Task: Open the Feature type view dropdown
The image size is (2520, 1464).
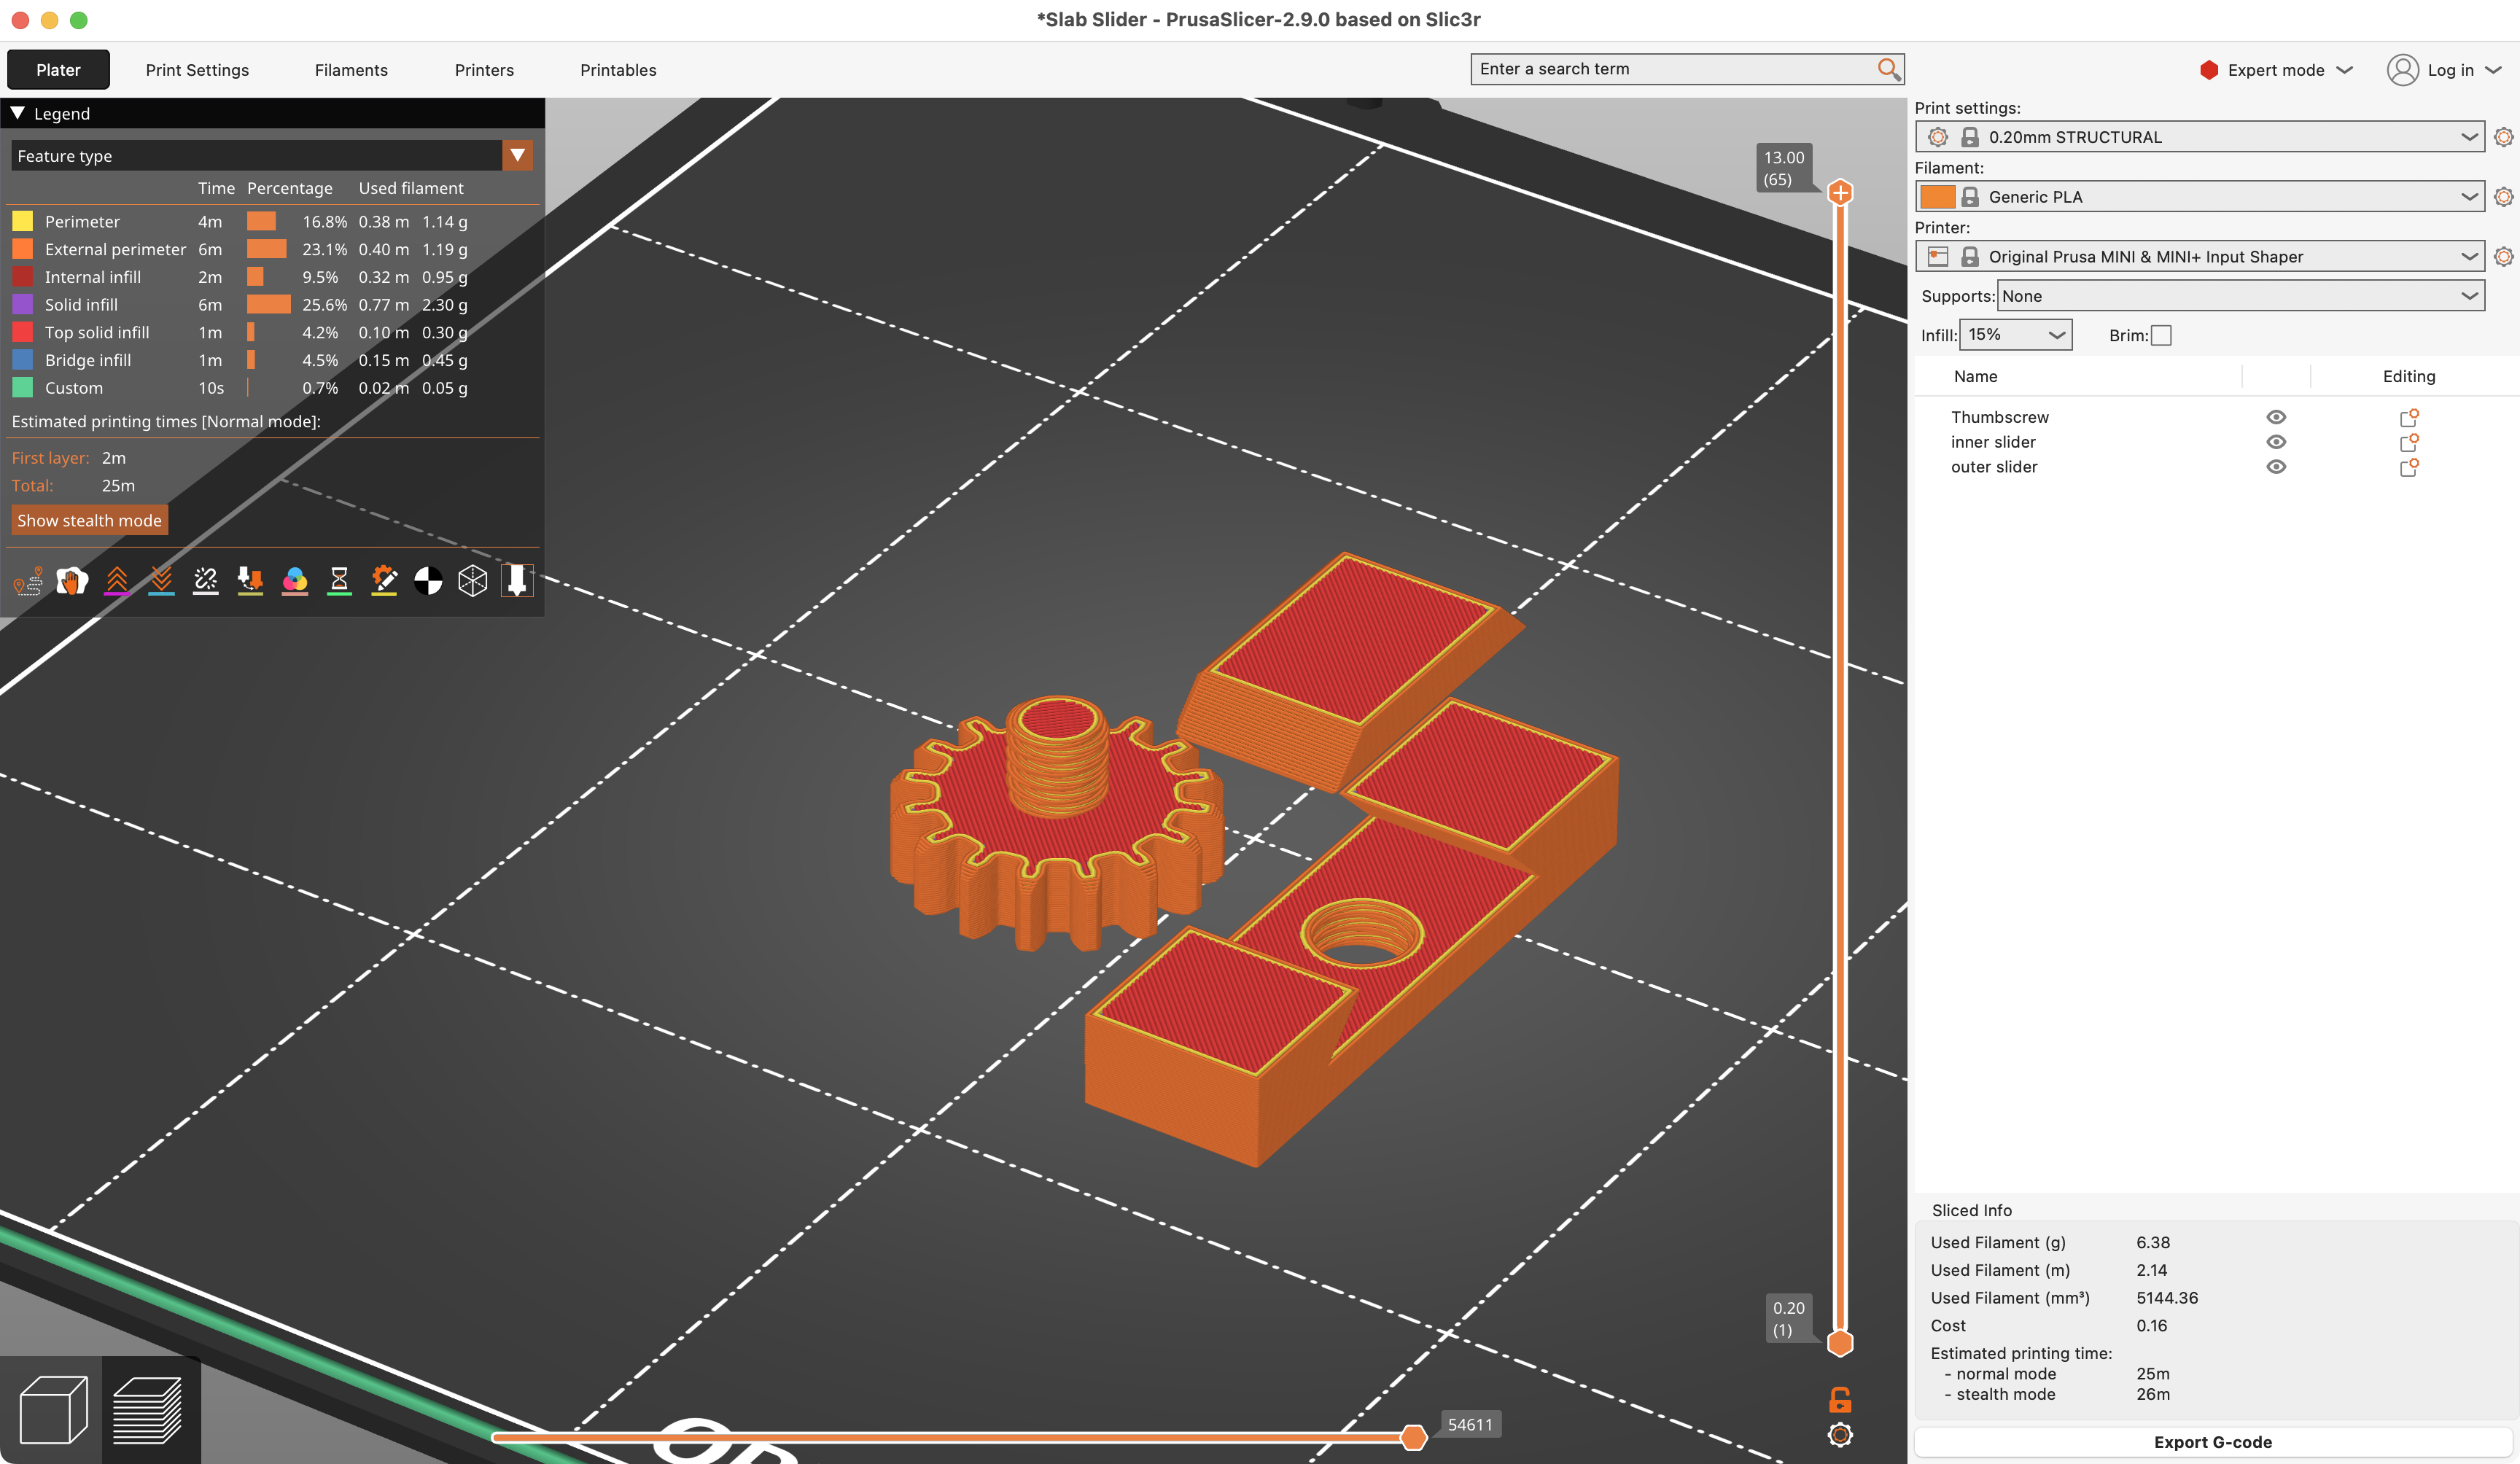Action: (x=272, y=156)
